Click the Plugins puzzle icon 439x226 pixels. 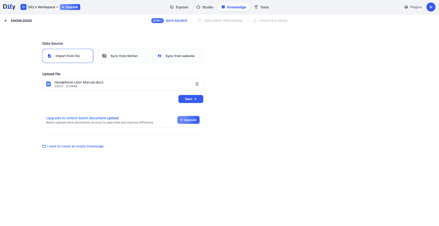406,7
